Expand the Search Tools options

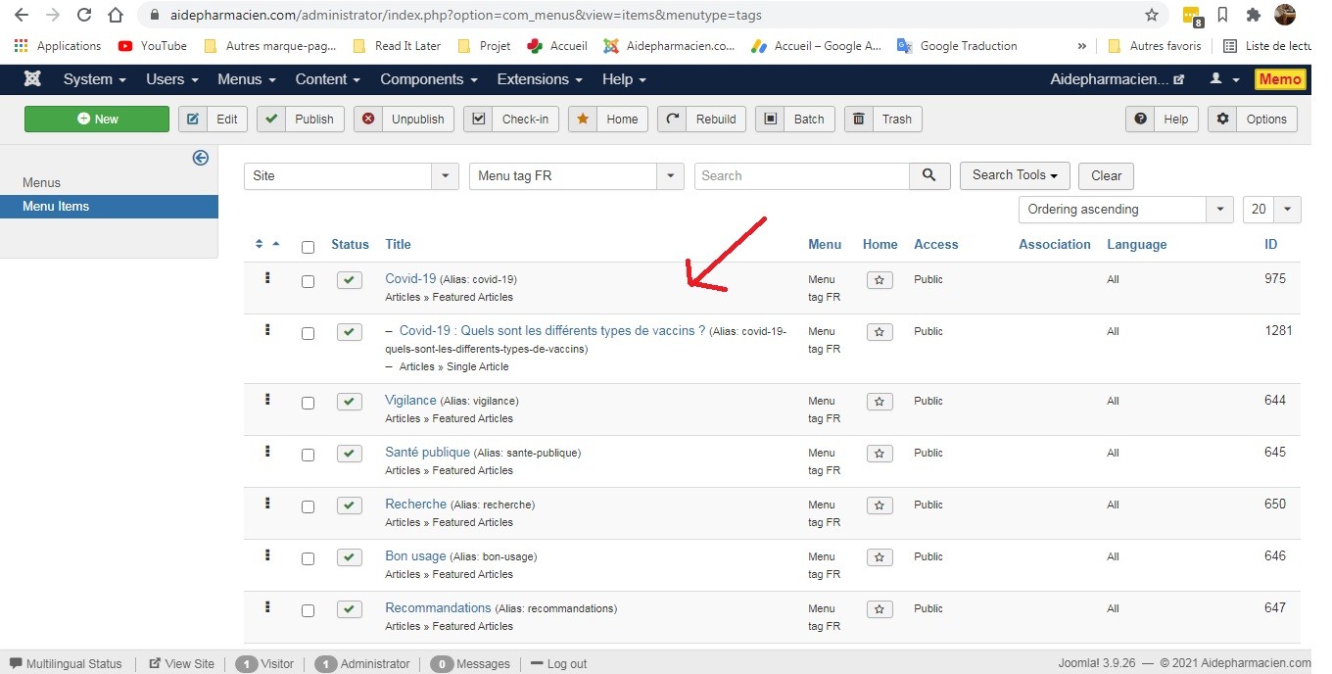pos(1014,175)
